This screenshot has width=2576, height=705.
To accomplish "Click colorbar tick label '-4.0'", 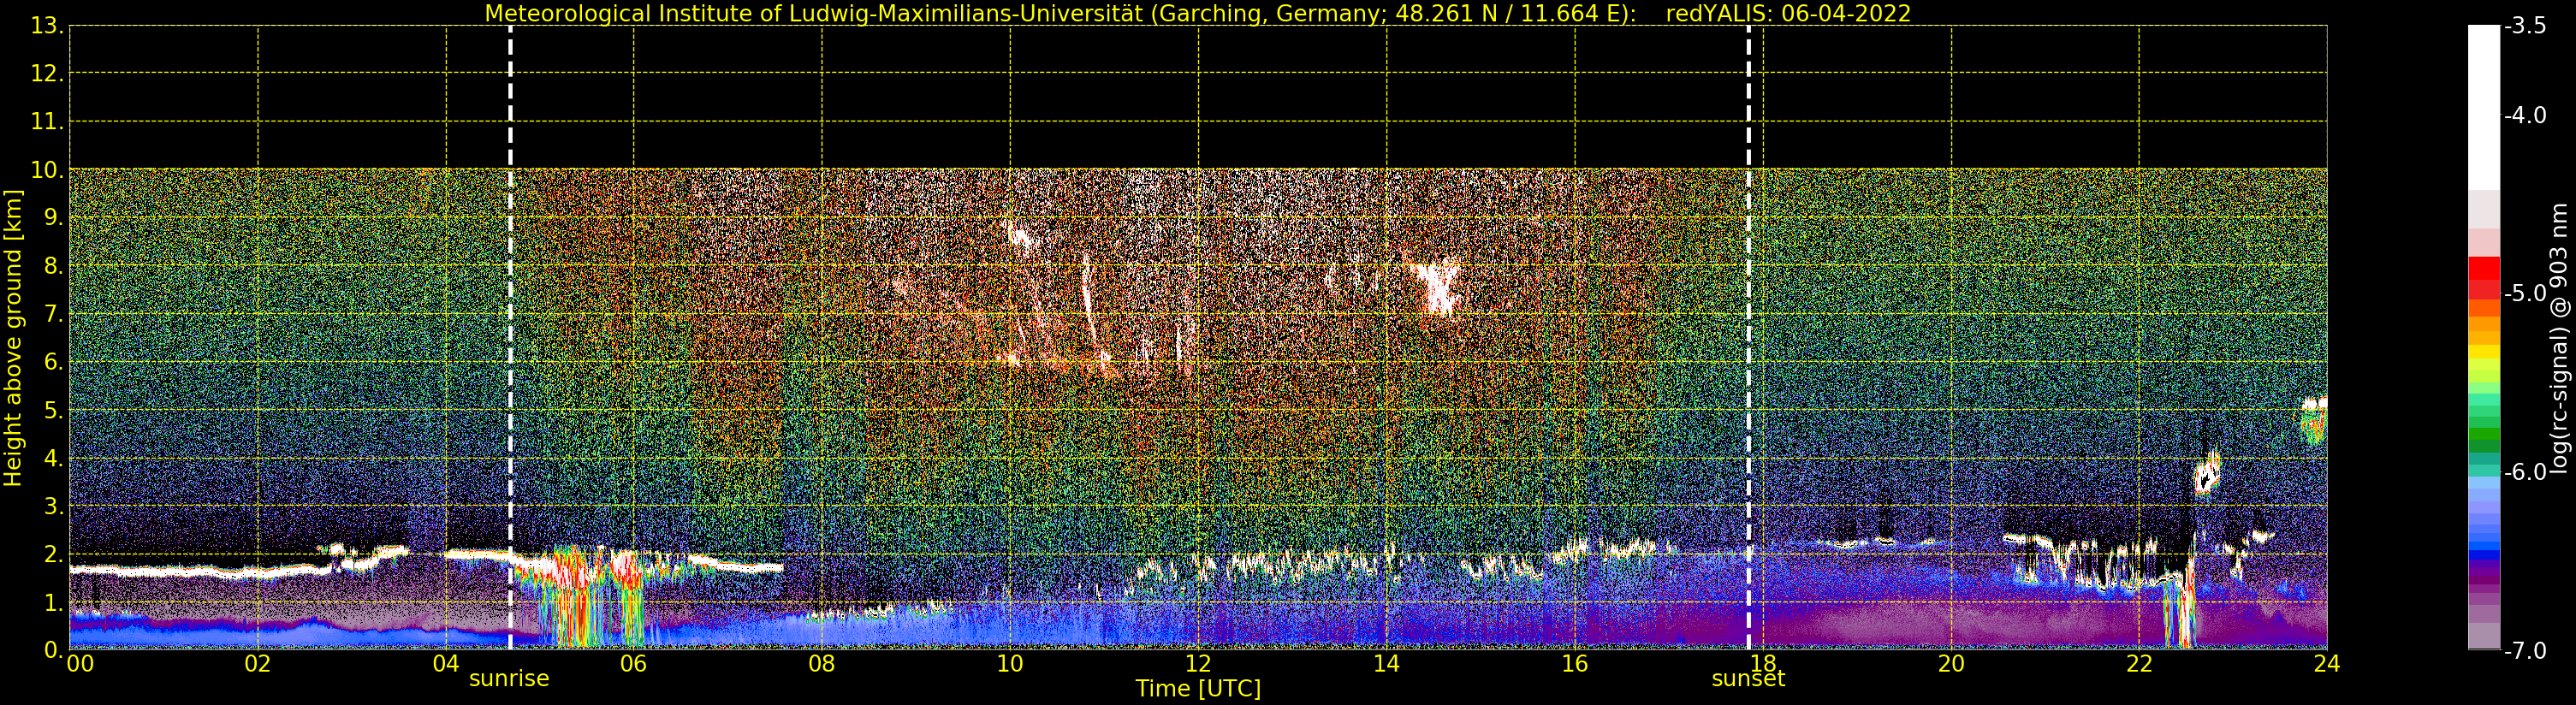I will pos(2526,115).
